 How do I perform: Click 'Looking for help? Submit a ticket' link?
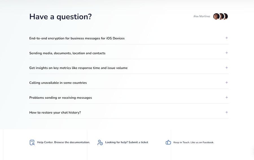click(126, 142)
